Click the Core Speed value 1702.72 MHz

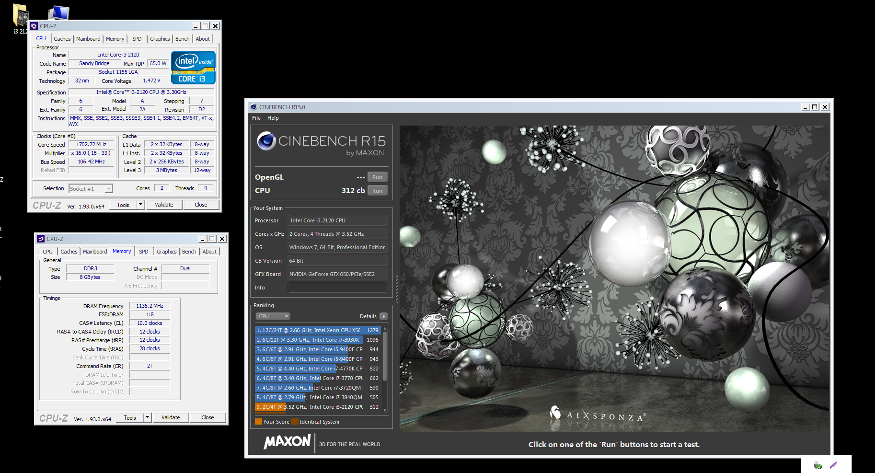point(92,144)
